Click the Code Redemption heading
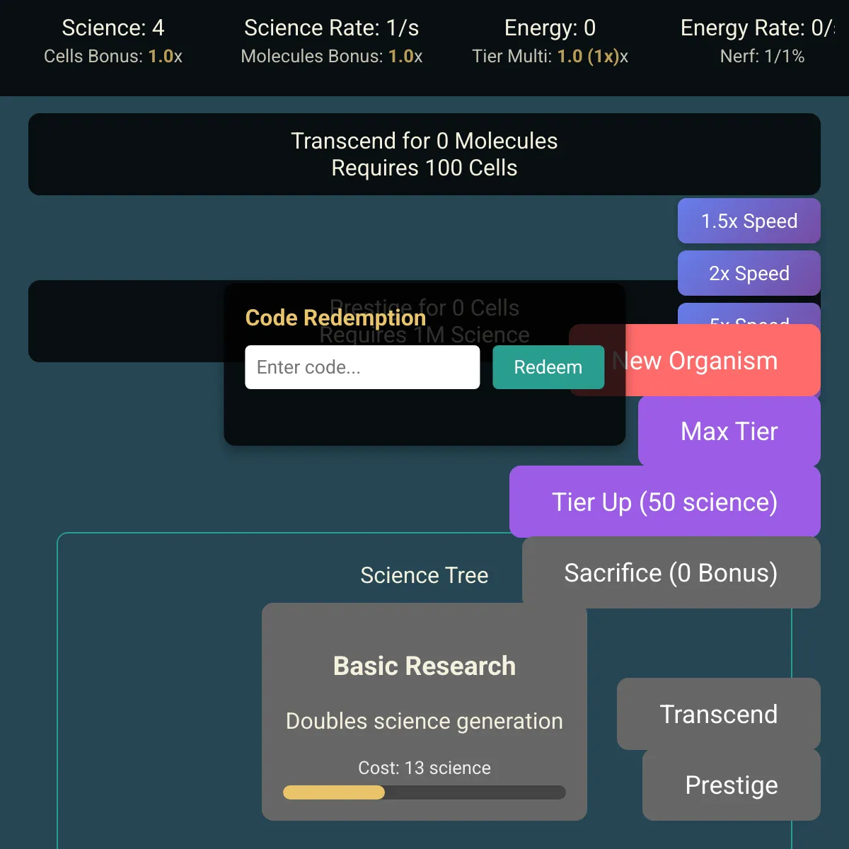 pyautogui.click(x=335, y=318)
